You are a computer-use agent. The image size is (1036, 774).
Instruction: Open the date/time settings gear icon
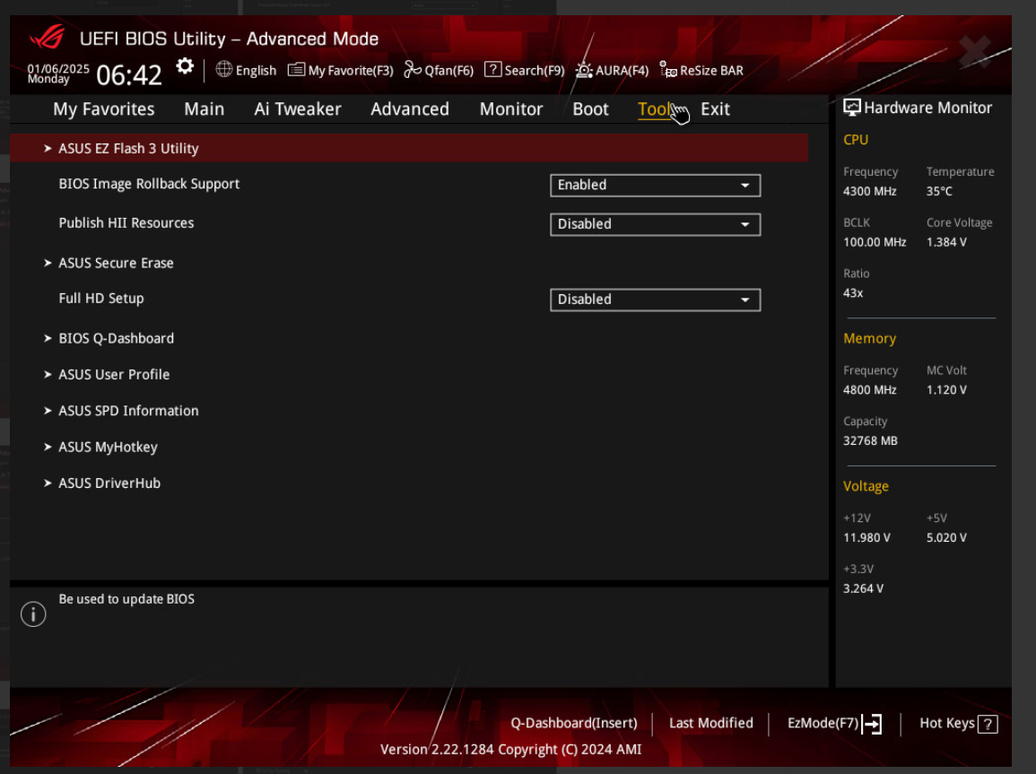pos(185,66)
